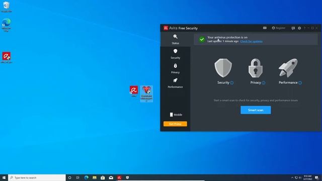Show info for Security module

click(232, 82)
